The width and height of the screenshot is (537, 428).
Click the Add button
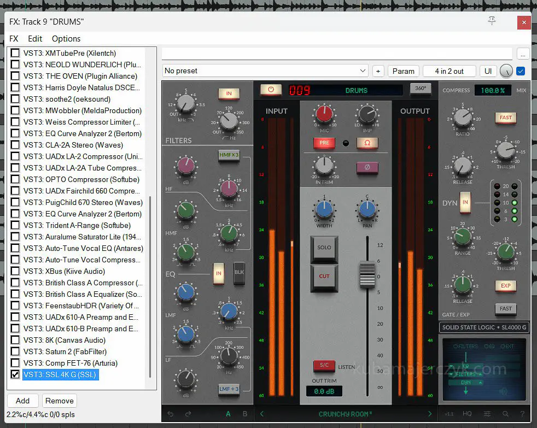(x=22, y=401)
